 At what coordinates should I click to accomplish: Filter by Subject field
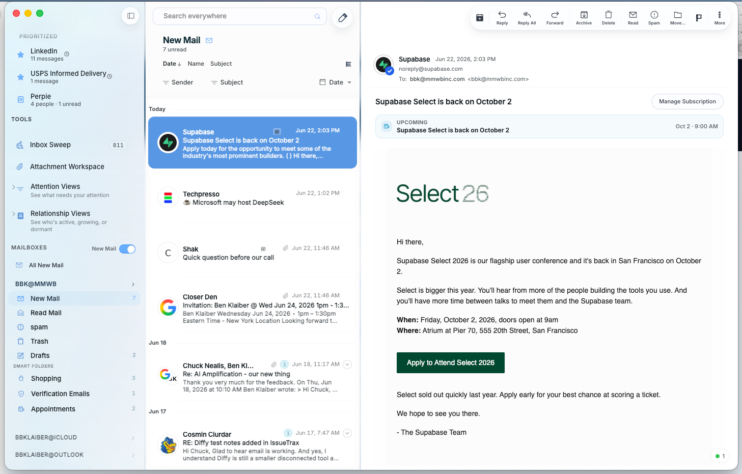click(x=227, y=82)
